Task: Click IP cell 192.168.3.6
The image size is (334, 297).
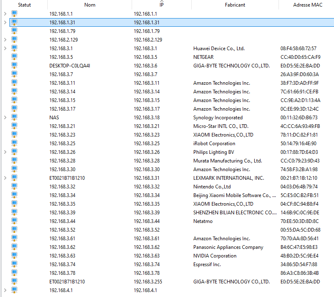Action: tap(145, 66)
